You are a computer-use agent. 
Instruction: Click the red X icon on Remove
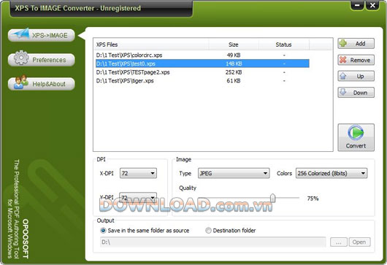pyautogui.click(x=343, y=60)
